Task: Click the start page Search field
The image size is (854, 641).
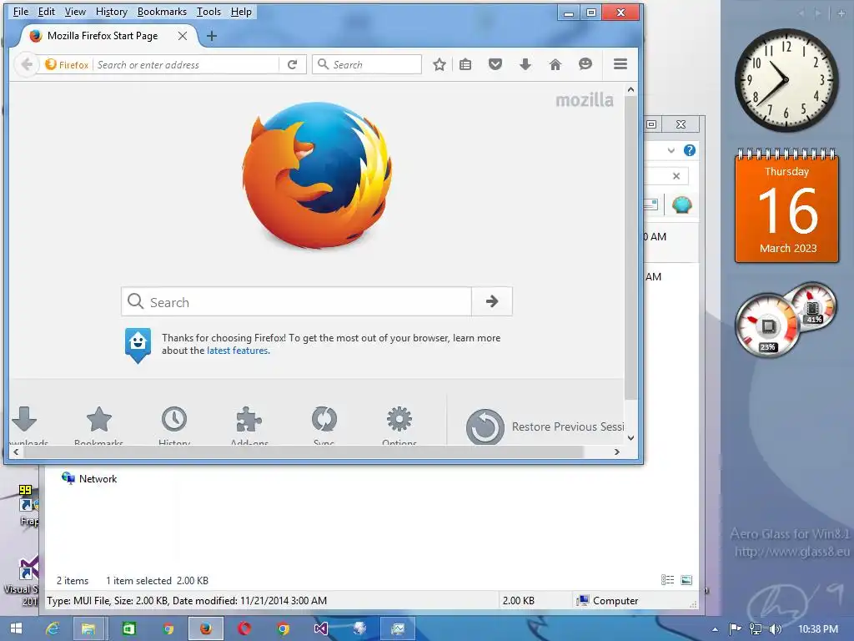Action: coord(296,301)
